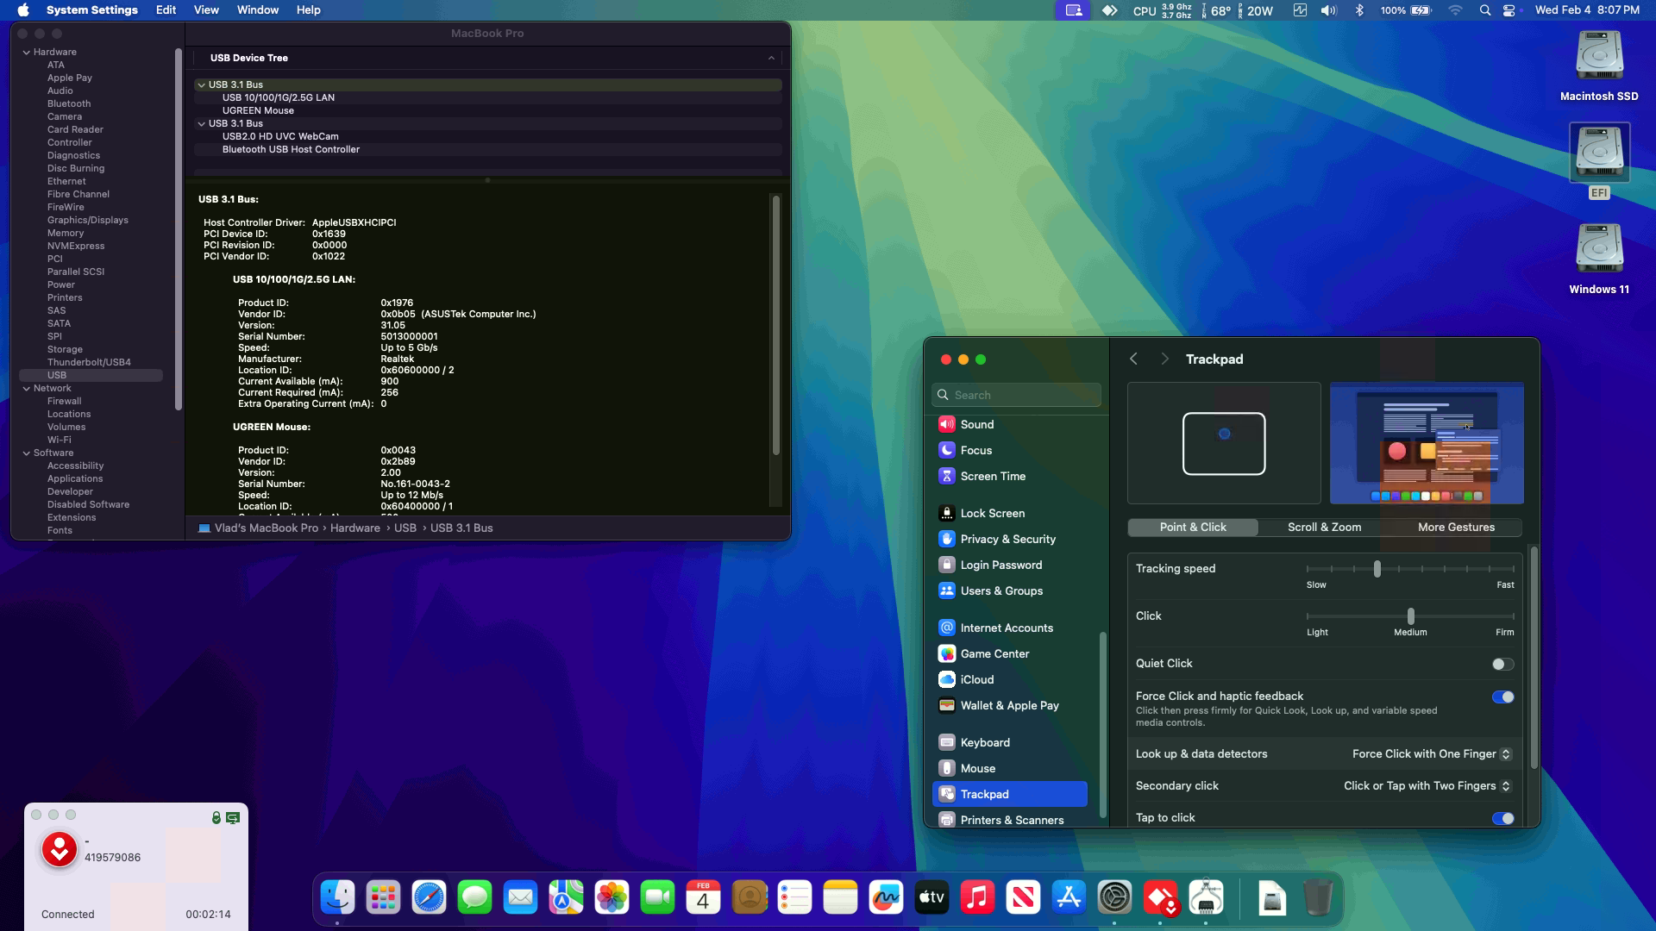The width and height of the screenshot is (1656, 931).
Task: Go back in System Settings
Action: coord(1134,359)
